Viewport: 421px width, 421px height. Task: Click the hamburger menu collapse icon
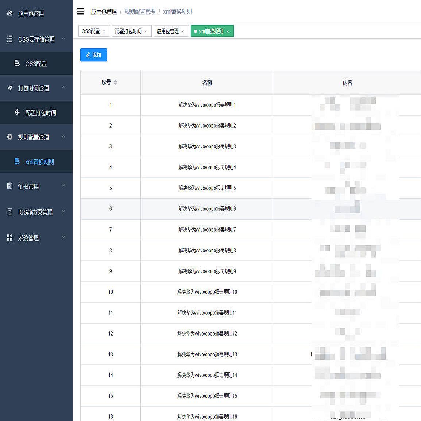click(x=80, y=11)
